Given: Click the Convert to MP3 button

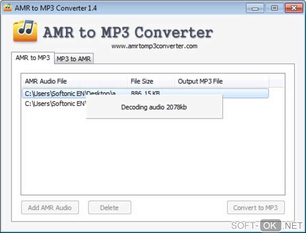Looking at the screenshot, I should click(256, 208).
